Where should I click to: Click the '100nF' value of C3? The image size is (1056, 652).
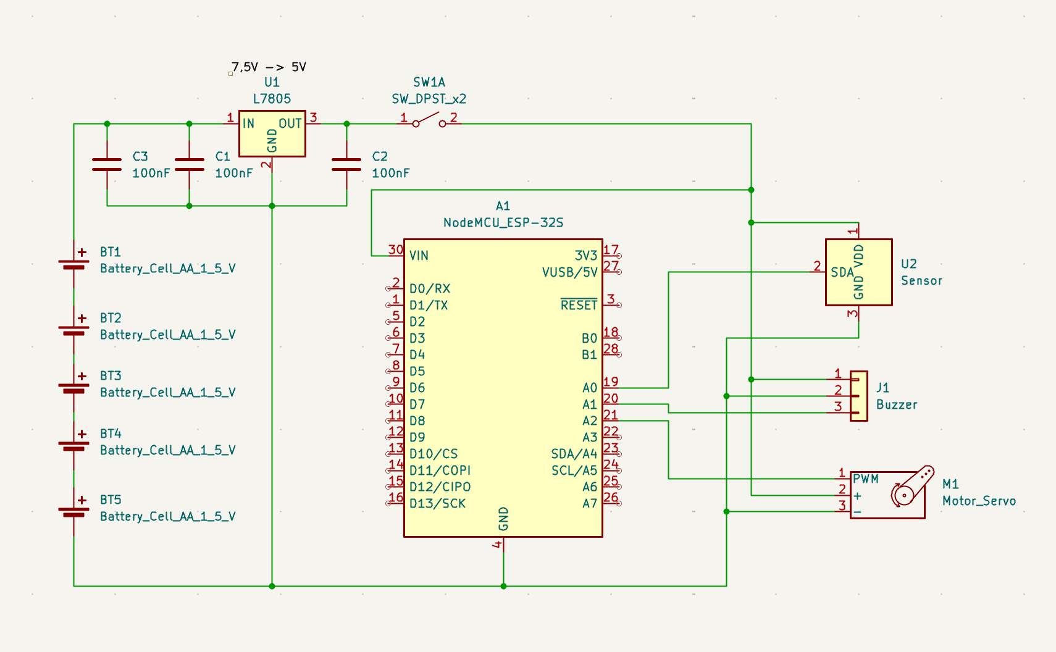[x=151, y=173]
